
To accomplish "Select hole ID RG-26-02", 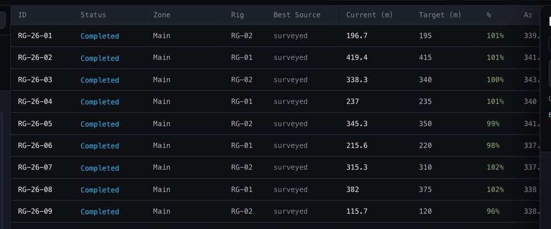I will pos(35,58).
